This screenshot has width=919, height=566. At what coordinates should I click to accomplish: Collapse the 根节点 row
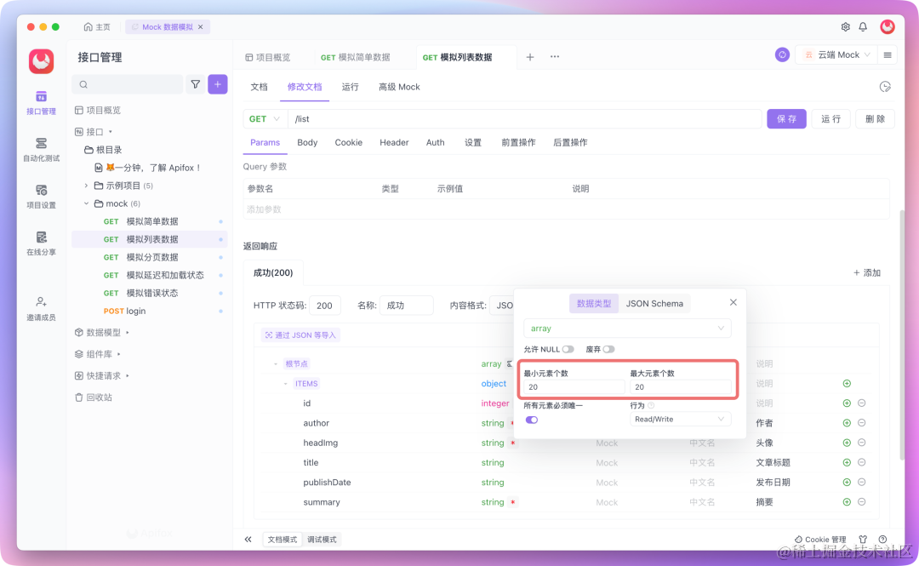[x=276, y=364]
